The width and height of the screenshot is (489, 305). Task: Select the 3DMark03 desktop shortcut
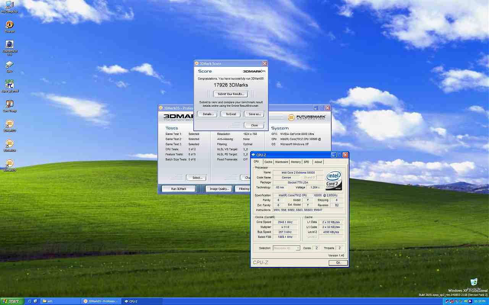point(10,125)
